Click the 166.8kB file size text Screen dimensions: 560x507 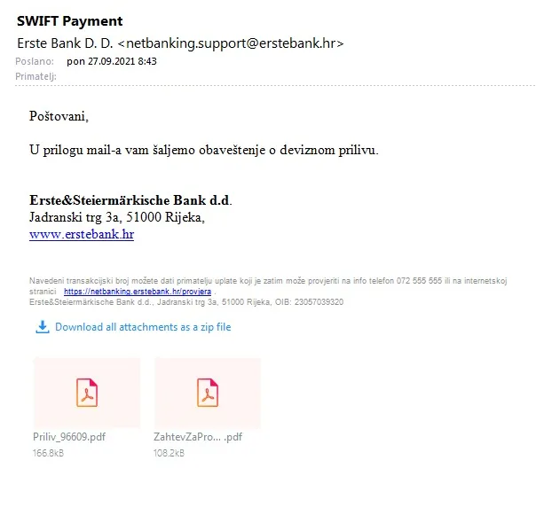point(48,453)
